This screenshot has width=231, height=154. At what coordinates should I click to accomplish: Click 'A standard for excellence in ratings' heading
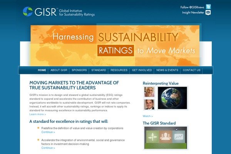pyautogui.click(x=69, y=121)
